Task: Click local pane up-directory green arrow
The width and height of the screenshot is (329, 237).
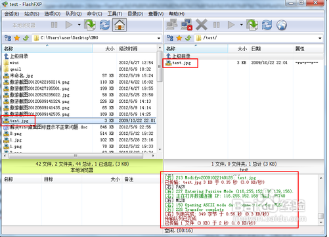Action: click(26, 38)
